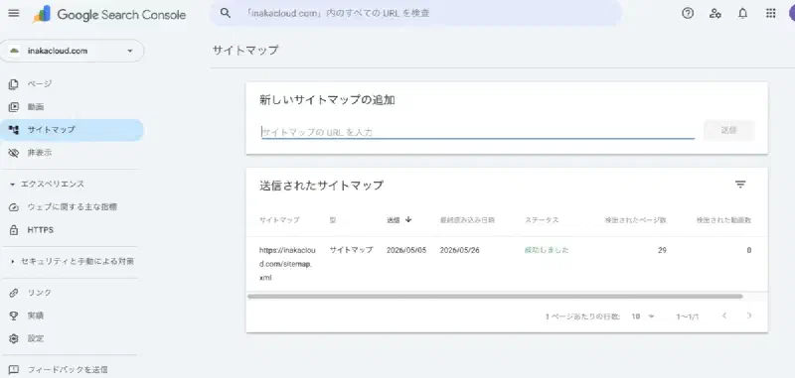The width and height of the screenshot is (795, 378).
Task: Click the 送信 sort arrow
Action: click(408, 219)
